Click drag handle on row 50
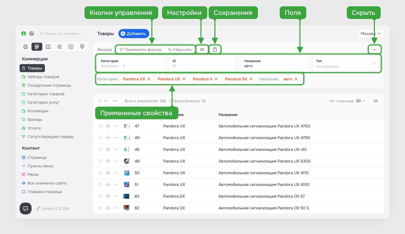This screenshot has height=234, width=405. 108,173
